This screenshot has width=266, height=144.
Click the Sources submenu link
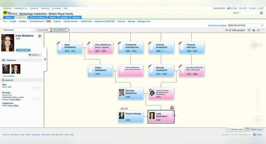click(121, 21)
